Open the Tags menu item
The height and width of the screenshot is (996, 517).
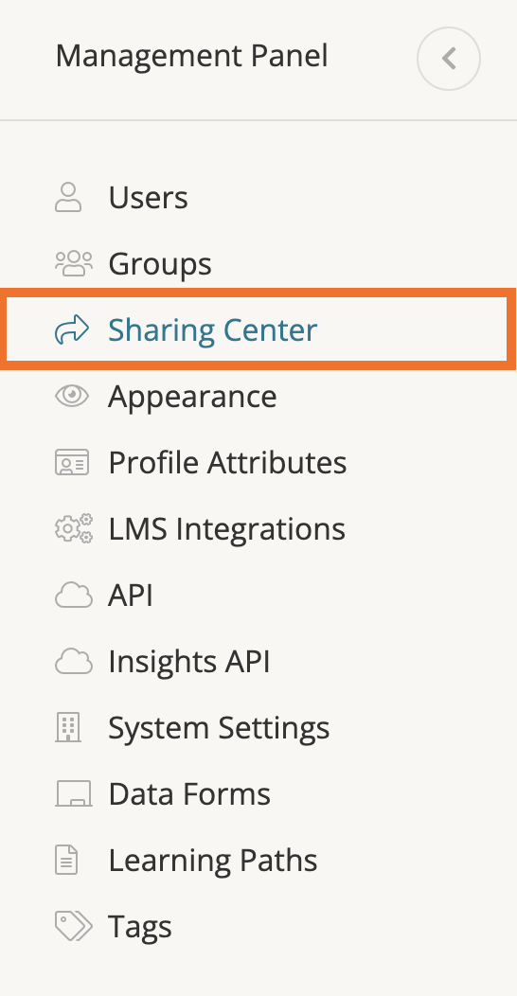(140, 928)
